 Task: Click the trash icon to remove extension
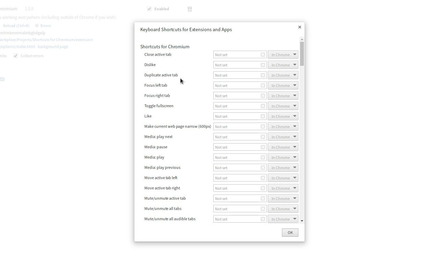coord(190,9)
